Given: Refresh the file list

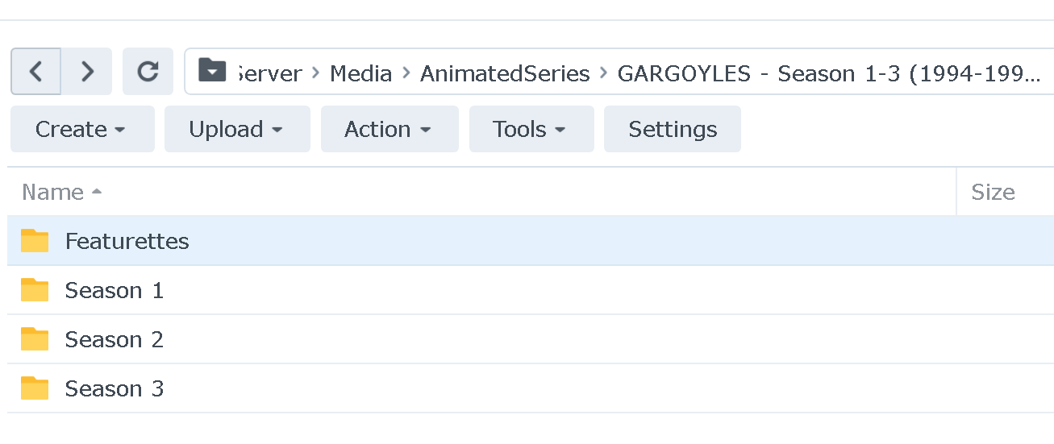Looking at the screenshot, I should tap(148, 72).
